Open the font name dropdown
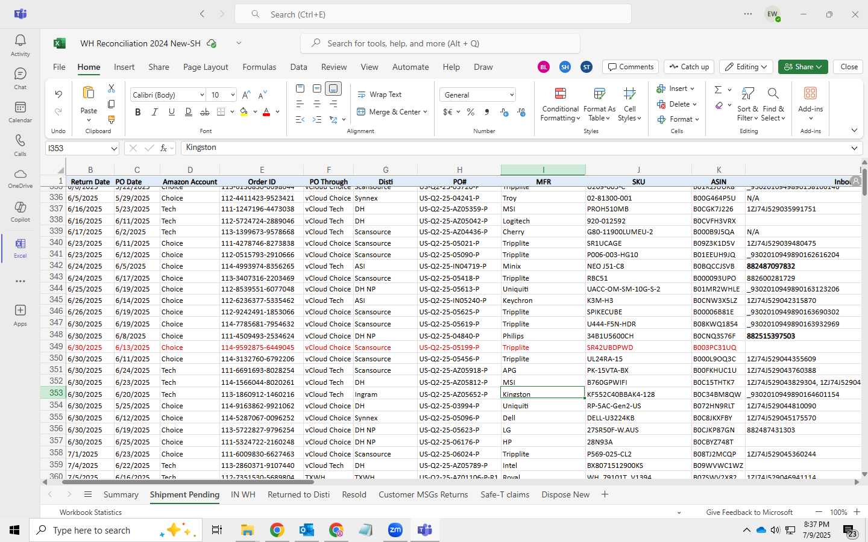The width and height of the screenshot is (868, 542). (201, 95)
